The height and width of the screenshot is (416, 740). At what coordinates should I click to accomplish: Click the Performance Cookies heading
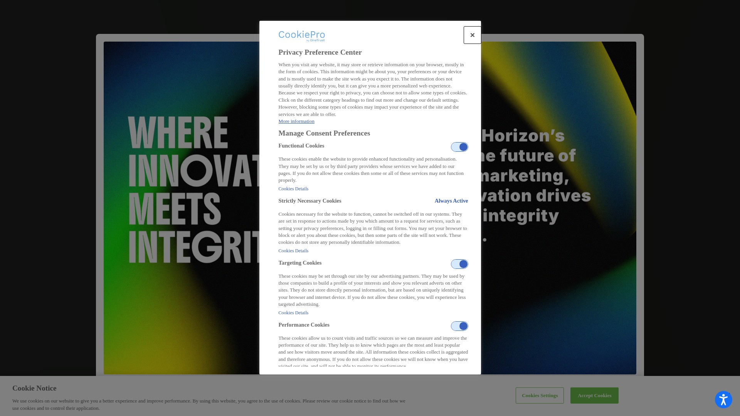pyautogui.click(x=304, y=325)
